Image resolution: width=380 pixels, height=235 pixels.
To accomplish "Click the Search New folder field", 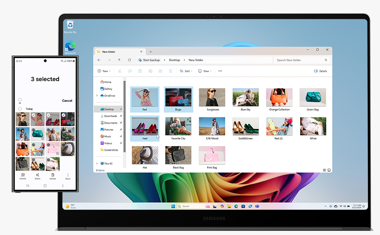I will (x=301, y=60).
